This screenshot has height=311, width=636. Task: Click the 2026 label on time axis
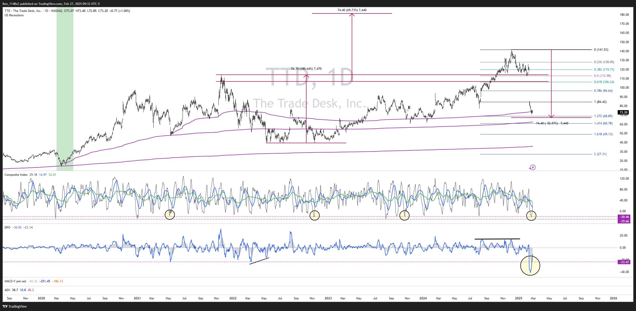614,298
